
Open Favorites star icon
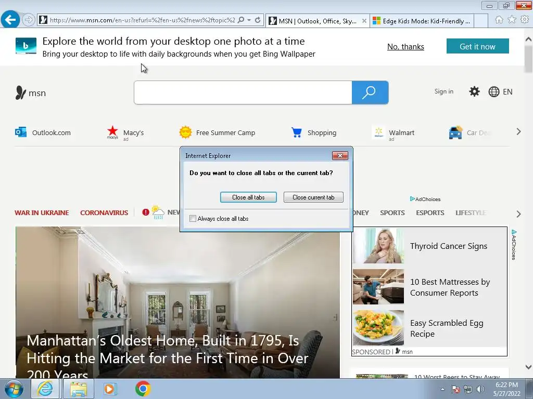pyautogui.click(x=512, y=20)
